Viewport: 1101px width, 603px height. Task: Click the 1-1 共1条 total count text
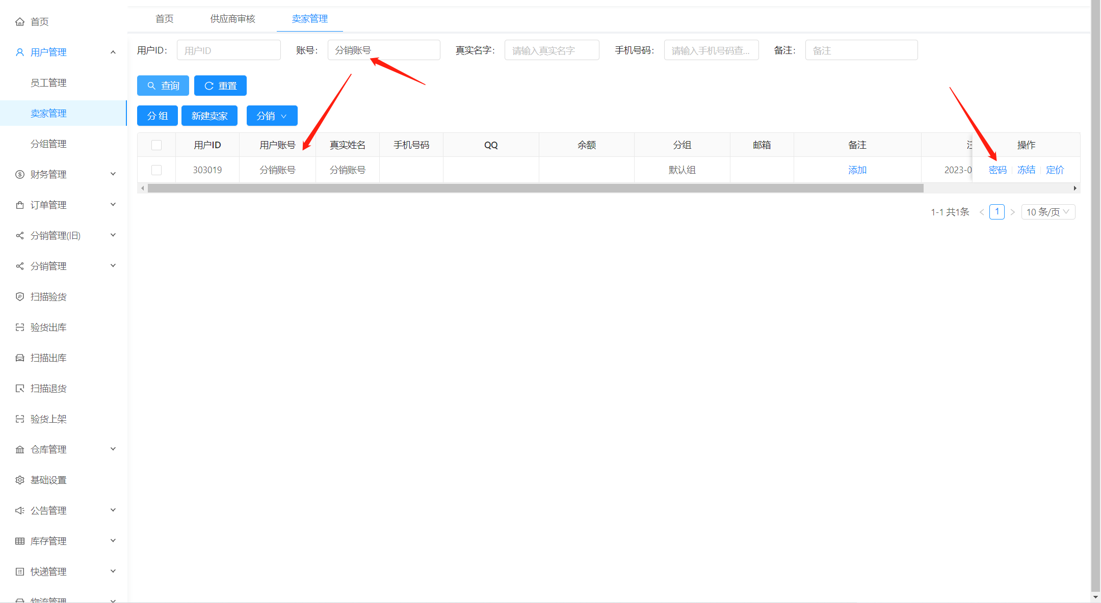tap(950, 212)
